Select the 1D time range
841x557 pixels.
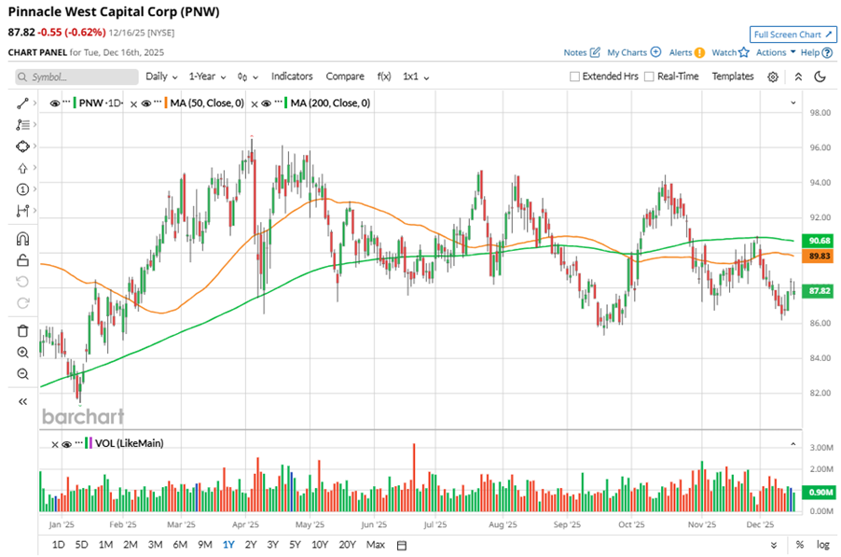[58, 545]
